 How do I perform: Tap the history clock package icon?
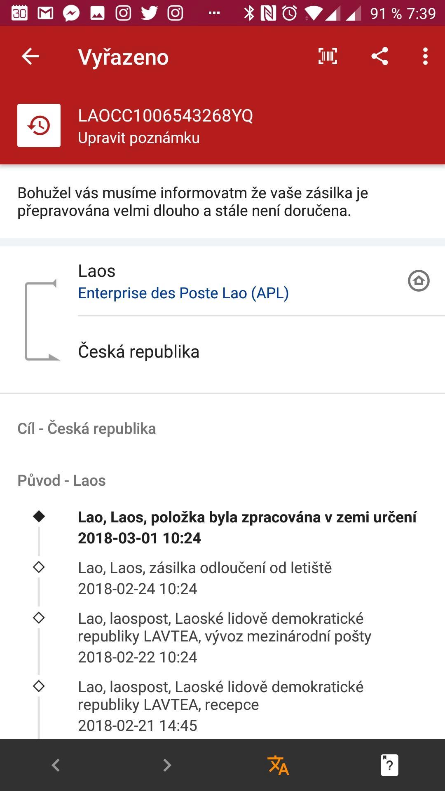tap(39, 125)
